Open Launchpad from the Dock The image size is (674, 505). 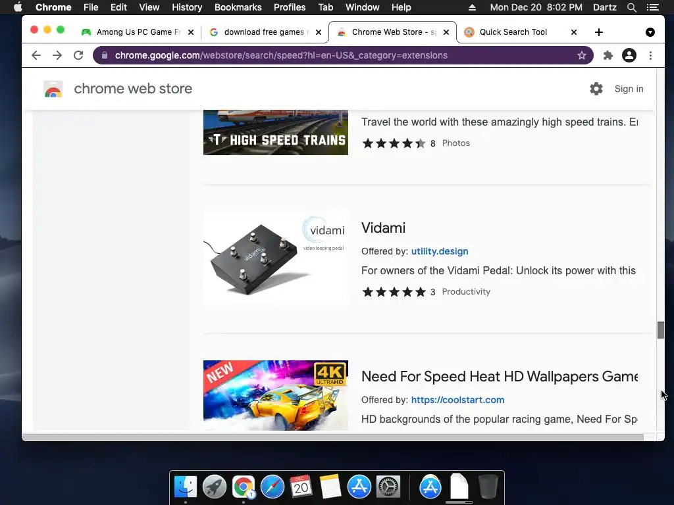pyautogui.click(x=215, y=487)
